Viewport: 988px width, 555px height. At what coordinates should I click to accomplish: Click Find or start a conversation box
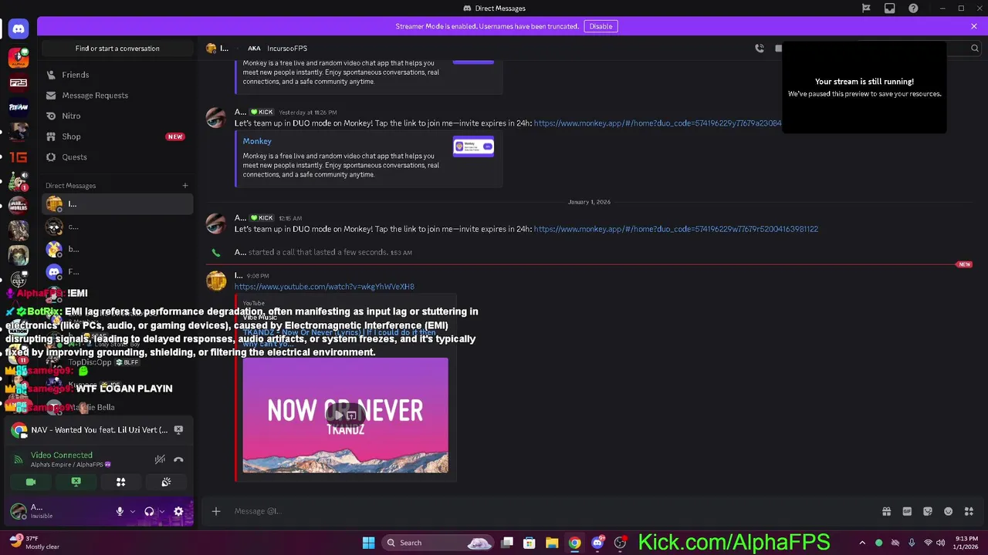117,49
